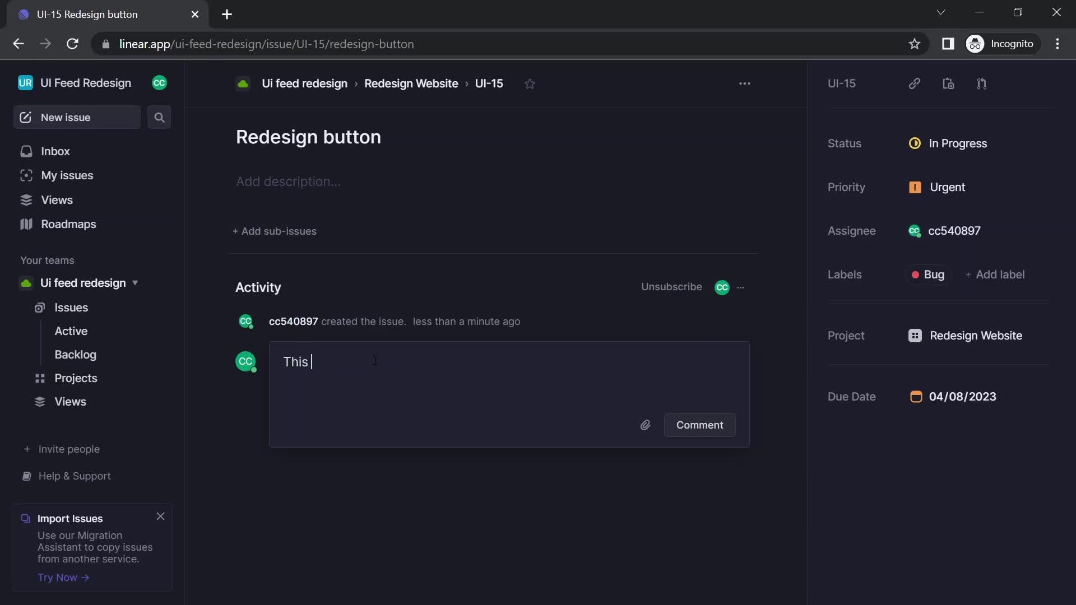
Task: Expand the breadcrumb Redesign Website dropdown
Action: click(x=412, y=83)
